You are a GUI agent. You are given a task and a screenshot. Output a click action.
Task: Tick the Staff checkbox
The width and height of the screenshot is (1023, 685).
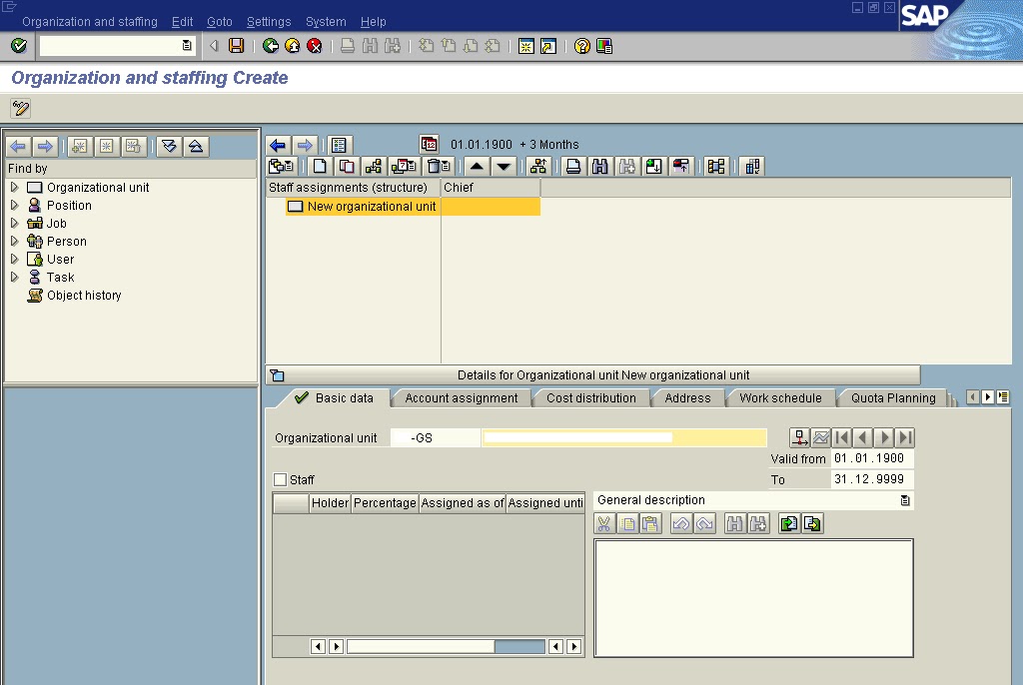(281, 479)
